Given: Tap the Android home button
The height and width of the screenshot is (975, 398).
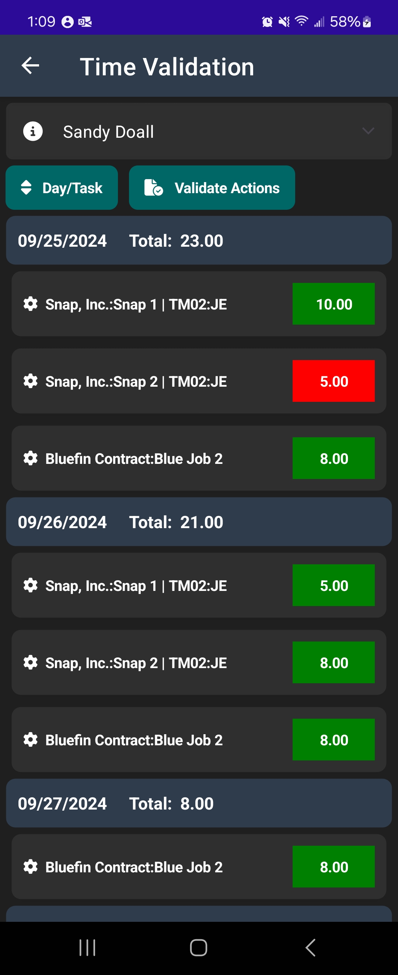Looking at the screenshot, I should [x=199, y=948].
